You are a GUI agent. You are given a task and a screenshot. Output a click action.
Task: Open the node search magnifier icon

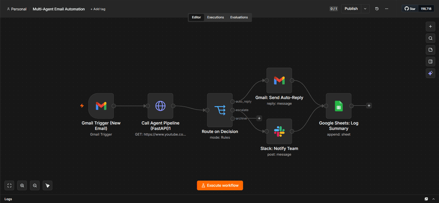430,38
